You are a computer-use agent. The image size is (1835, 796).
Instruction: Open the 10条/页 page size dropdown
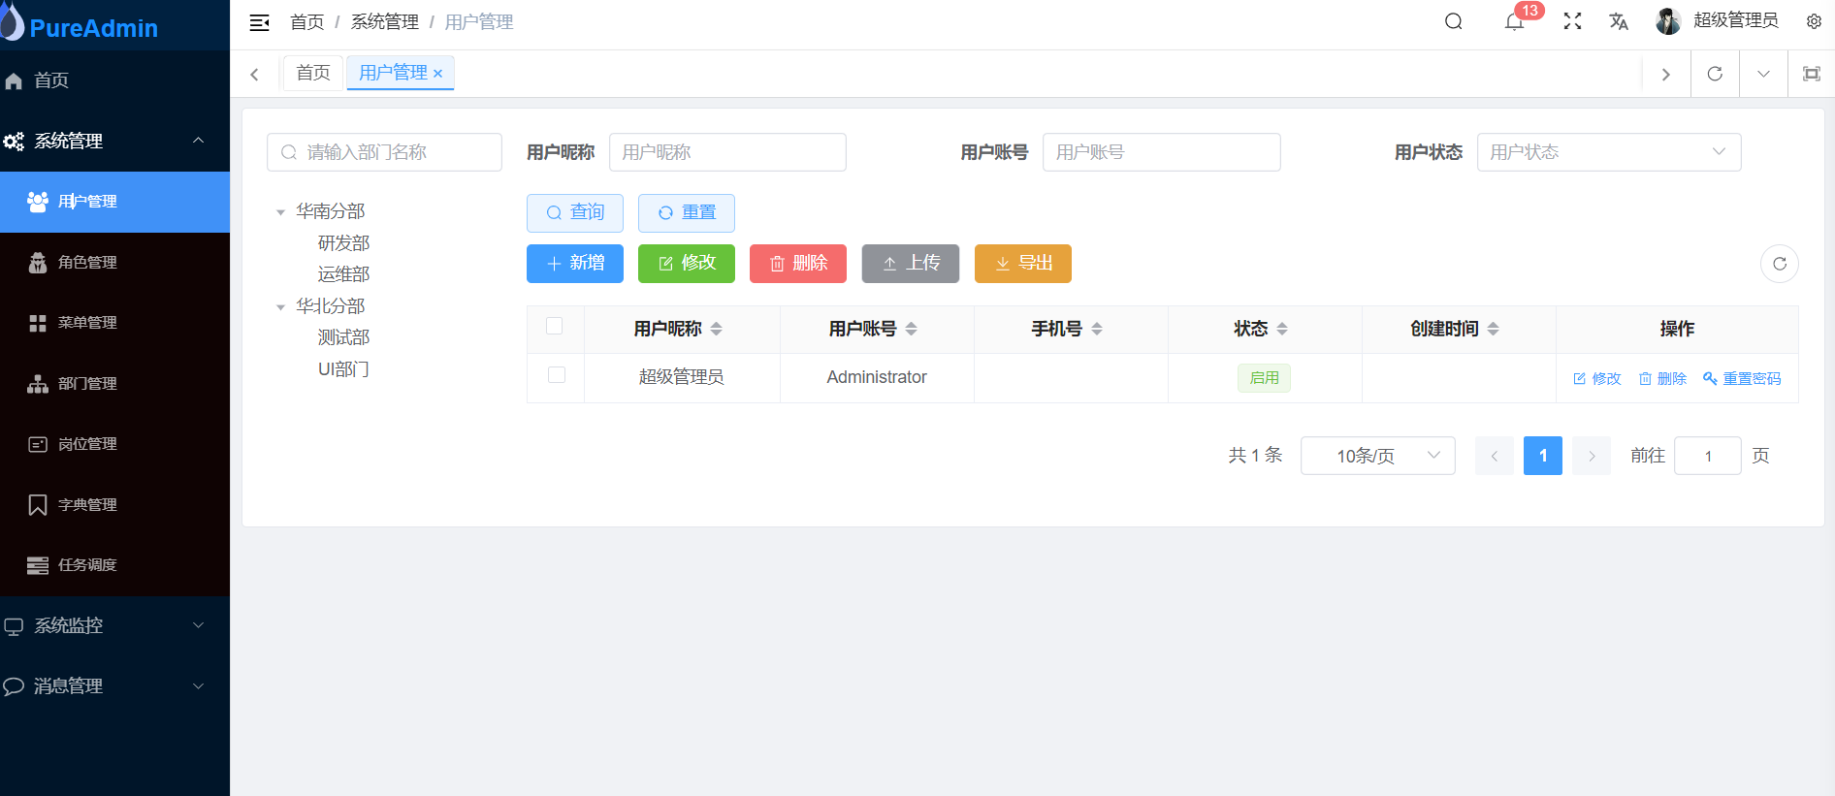point(1377,456)
